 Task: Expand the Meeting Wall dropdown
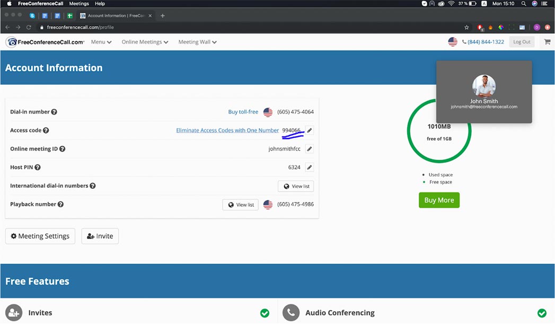point(197,42)
